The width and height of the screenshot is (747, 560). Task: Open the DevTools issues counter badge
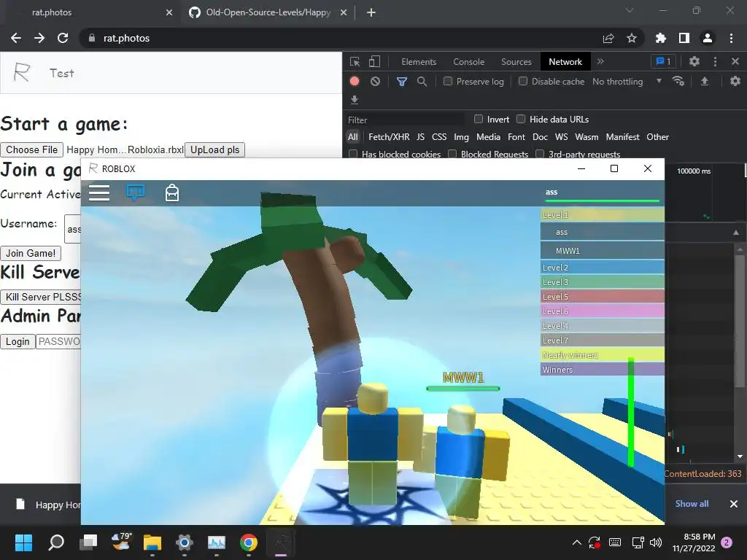[663, 61]
